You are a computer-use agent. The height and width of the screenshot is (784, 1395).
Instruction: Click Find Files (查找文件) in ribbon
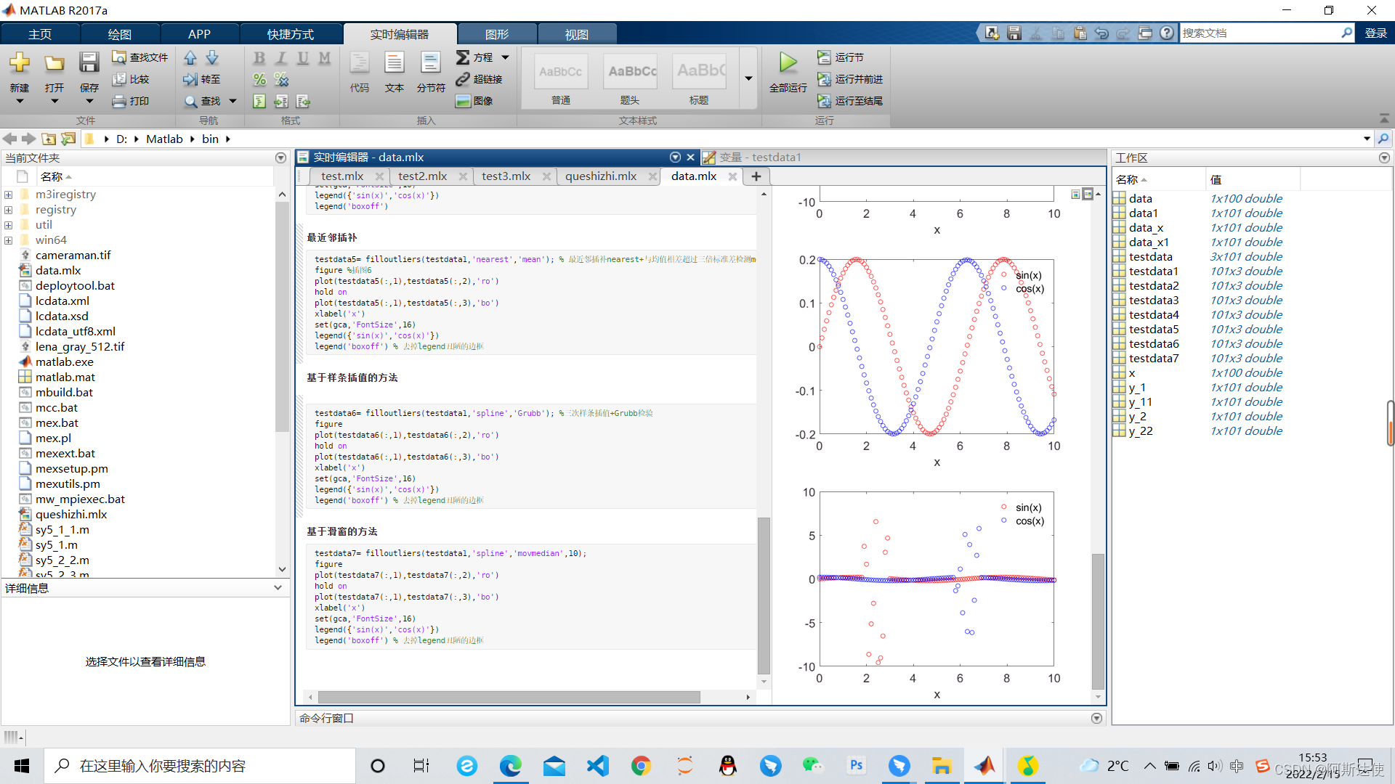click(140, 57)
